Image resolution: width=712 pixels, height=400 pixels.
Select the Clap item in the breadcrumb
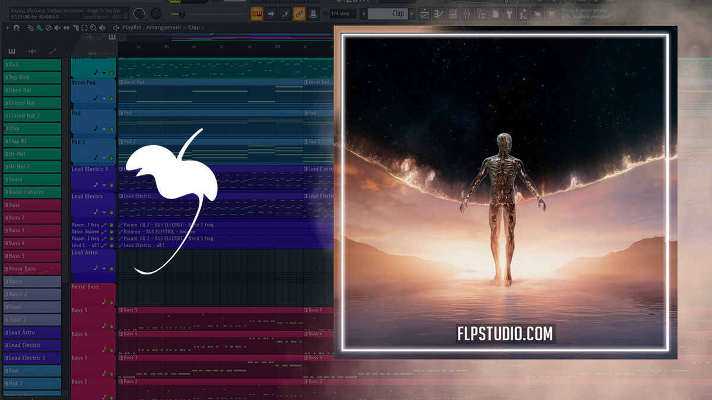point(193,27)
